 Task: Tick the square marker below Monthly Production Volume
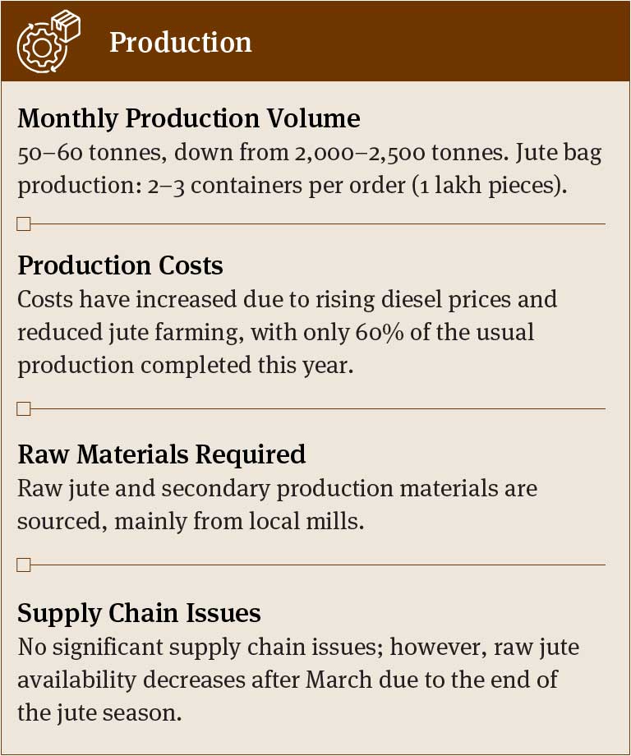(x=24, y=224)
